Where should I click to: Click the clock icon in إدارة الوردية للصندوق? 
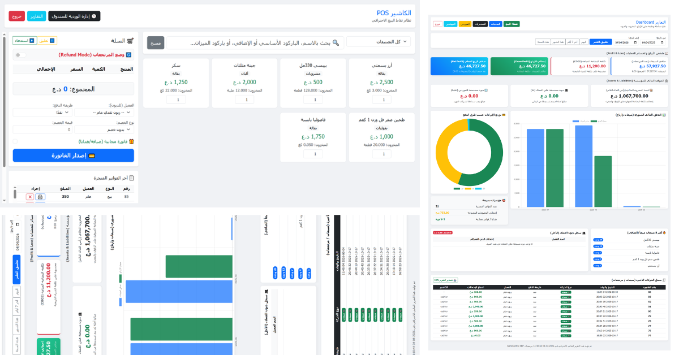(94, 16)
